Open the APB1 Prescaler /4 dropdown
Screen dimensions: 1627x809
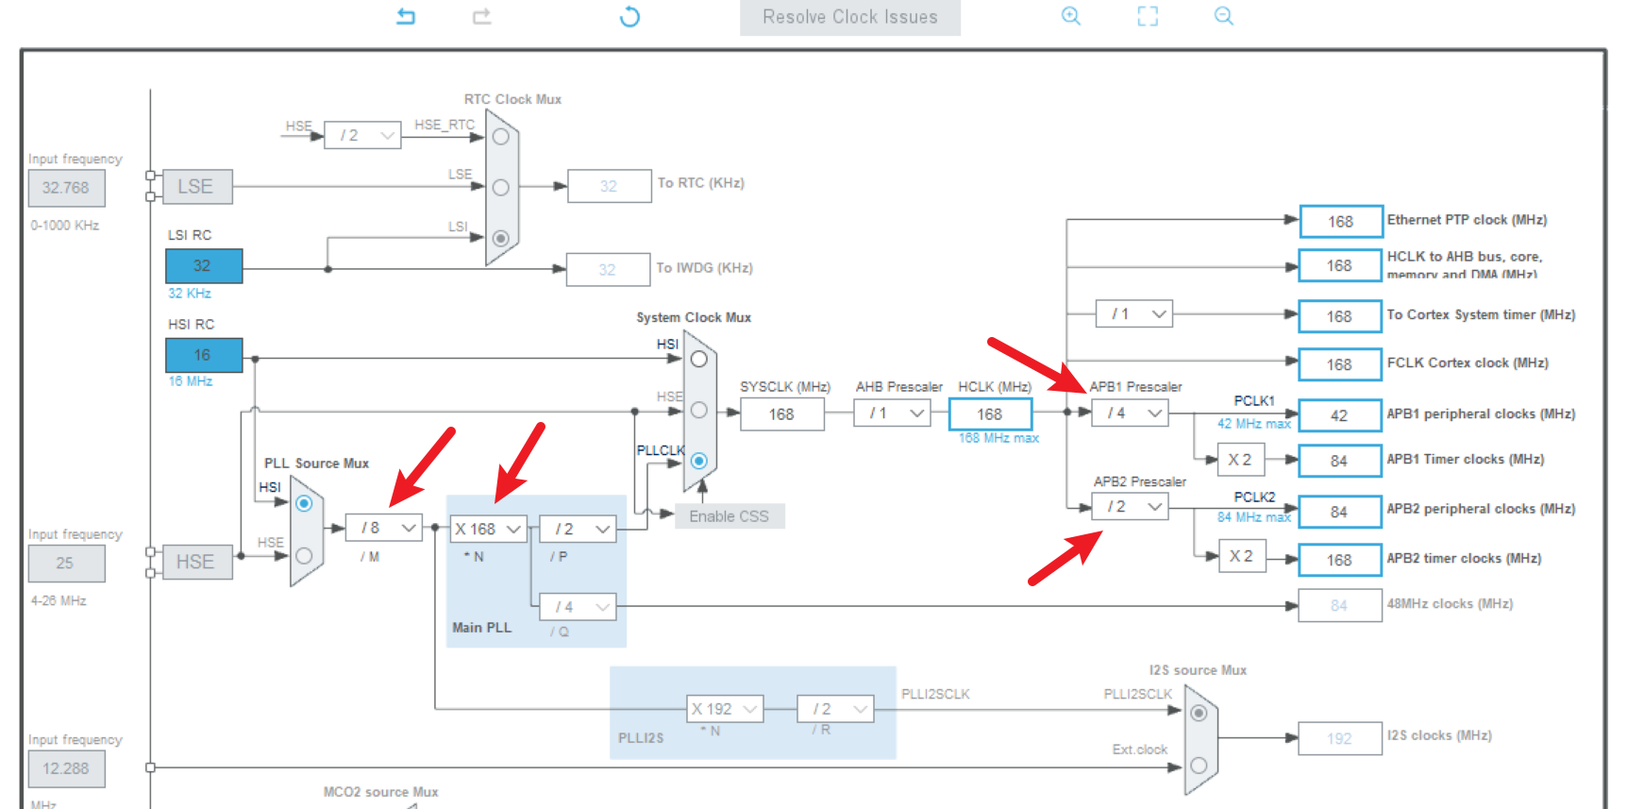1131,413
